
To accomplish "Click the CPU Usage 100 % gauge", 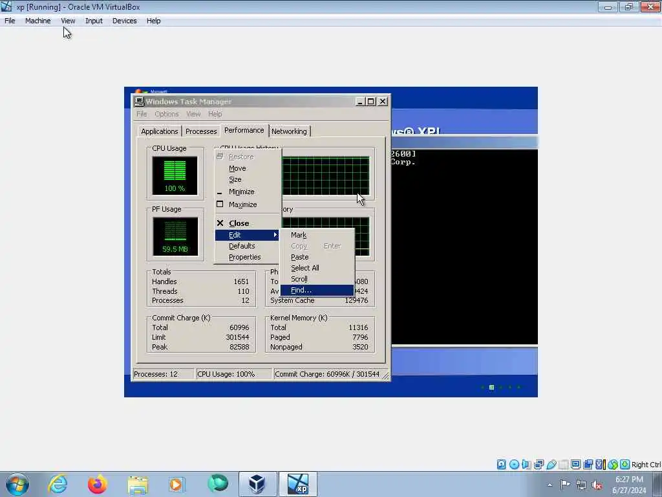I will 175,176.
